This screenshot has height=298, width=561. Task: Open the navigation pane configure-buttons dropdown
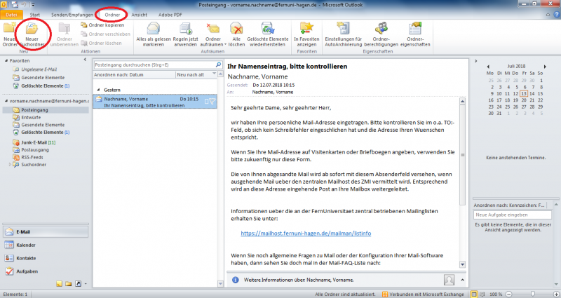pos(86,284)
